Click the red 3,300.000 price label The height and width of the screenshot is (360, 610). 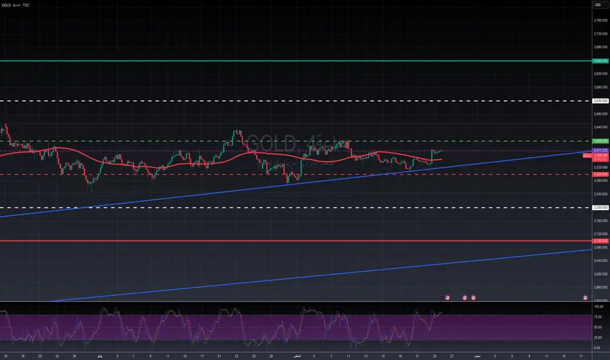(x=600, y=174)
